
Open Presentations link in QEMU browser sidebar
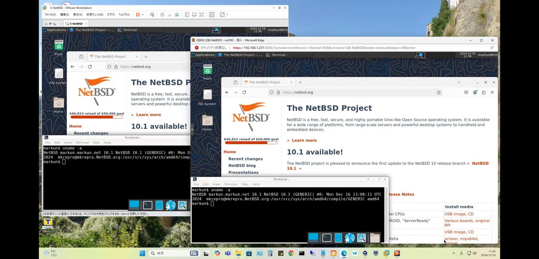(x=243, y=173)
